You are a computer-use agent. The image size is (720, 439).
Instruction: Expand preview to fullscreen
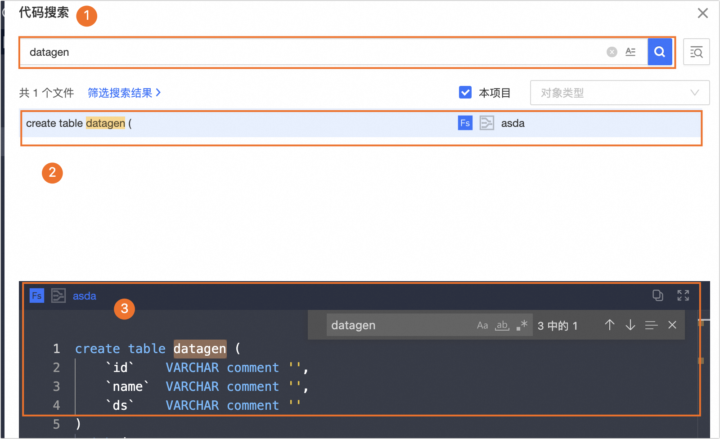pyautogui.click(x=683, y=295)
